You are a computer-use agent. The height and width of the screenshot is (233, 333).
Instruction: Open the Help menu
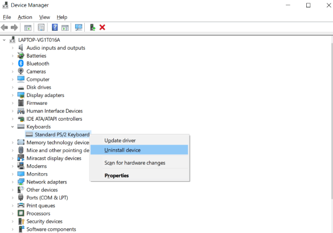tap(62, 17)
